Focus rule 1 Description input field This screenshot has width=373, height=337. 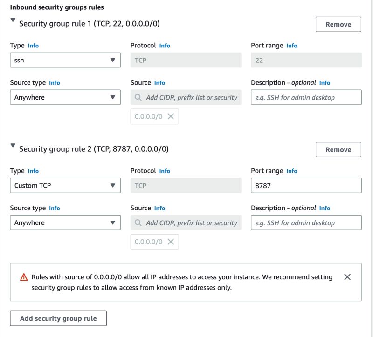306,97
